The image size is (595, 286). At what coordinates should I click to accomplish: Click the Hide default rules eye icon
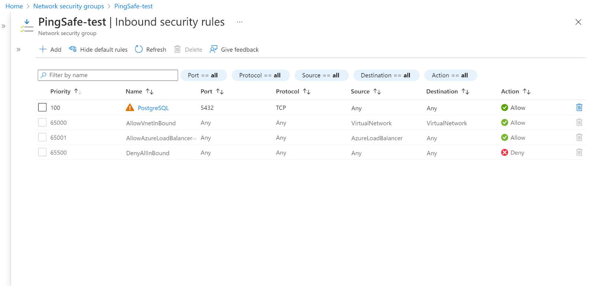coord(73,49)
